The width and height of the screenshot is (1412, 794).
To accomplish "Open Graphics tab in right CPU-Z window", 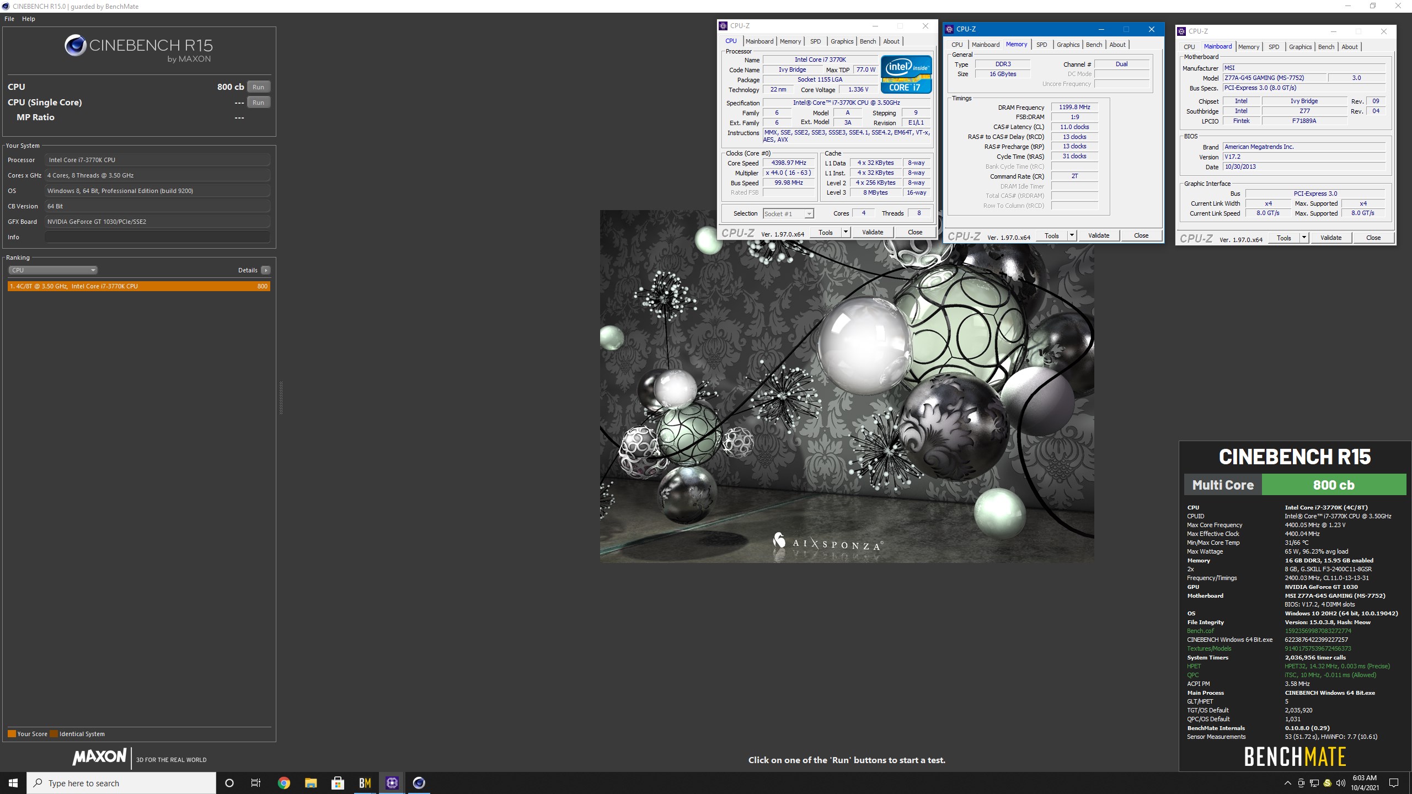I will point(1300,47).
